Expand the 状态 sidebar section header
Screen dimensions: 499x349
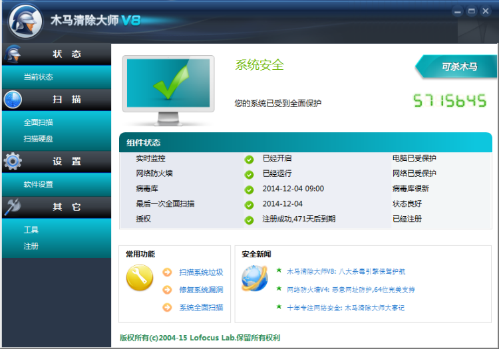click(56, 55)
